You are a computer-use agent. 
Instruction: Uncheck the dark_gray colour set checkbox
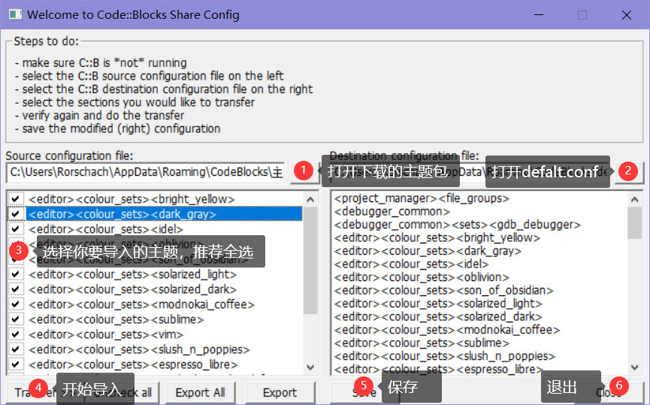(x=15, y=214)
